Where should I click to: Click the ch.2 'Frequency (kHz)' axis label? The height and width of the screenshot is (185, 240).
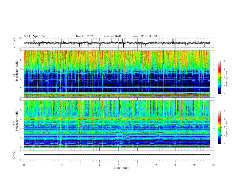point(17,120)
